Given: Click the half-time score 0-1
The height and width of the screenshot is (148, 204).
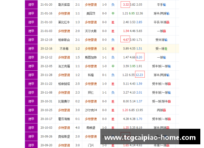Looking at the screenshot, I should point(104,75).
